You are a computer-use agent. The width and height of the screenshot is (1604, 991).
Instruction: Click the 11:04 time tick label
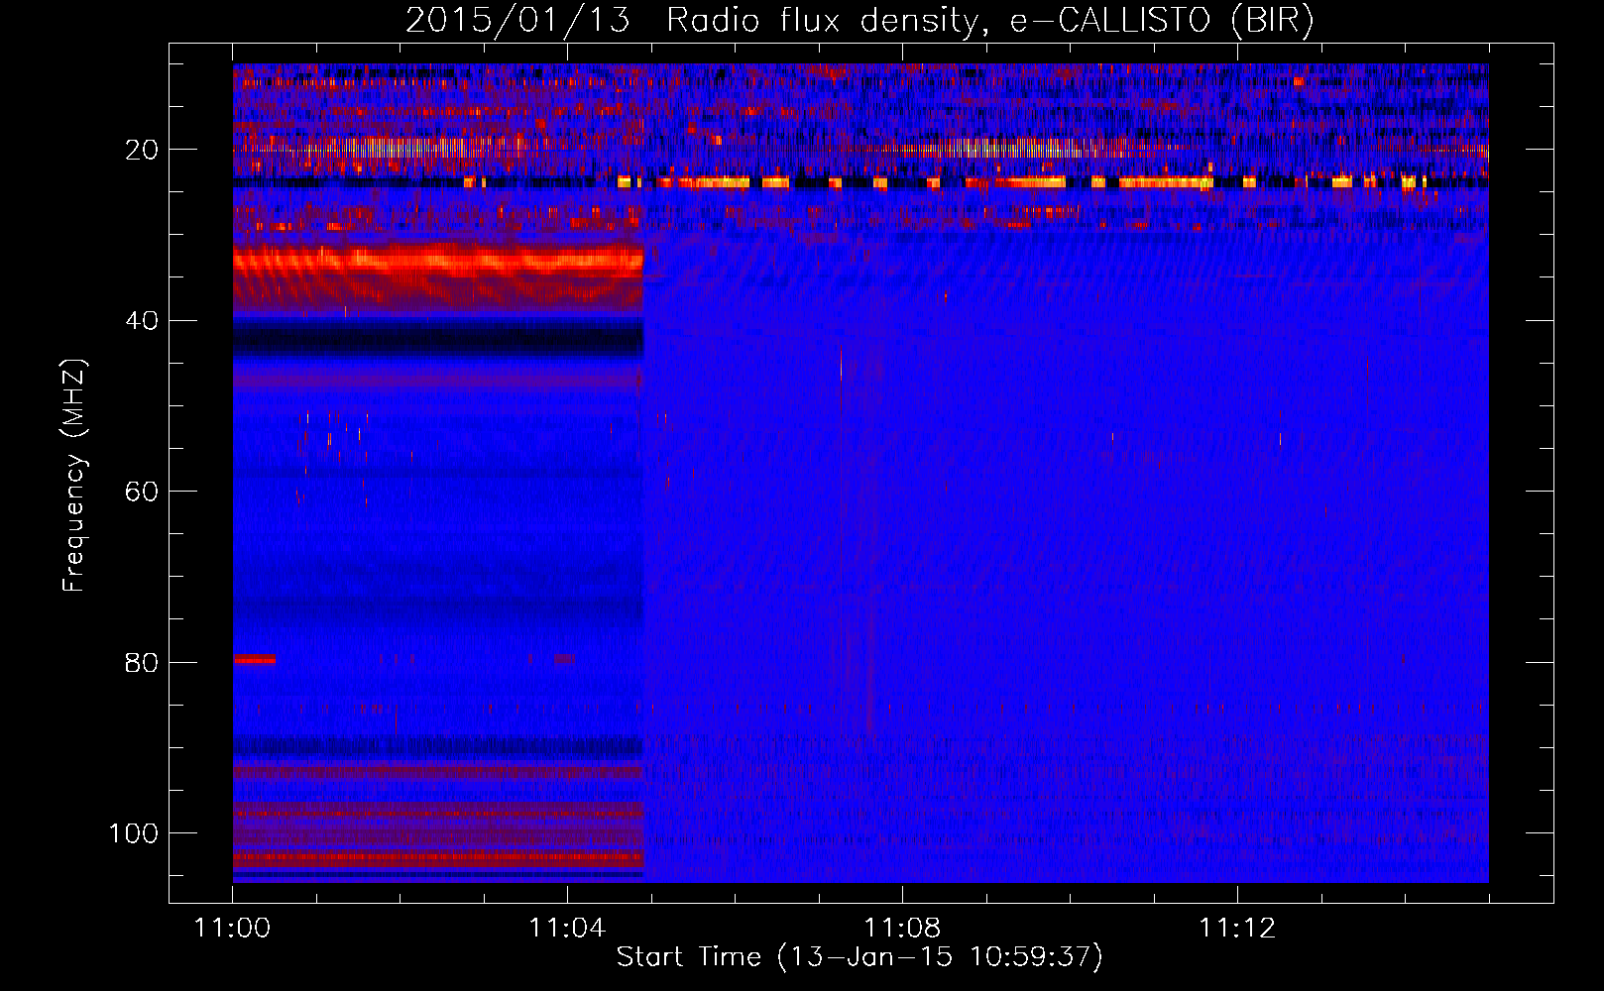[567, 929]
